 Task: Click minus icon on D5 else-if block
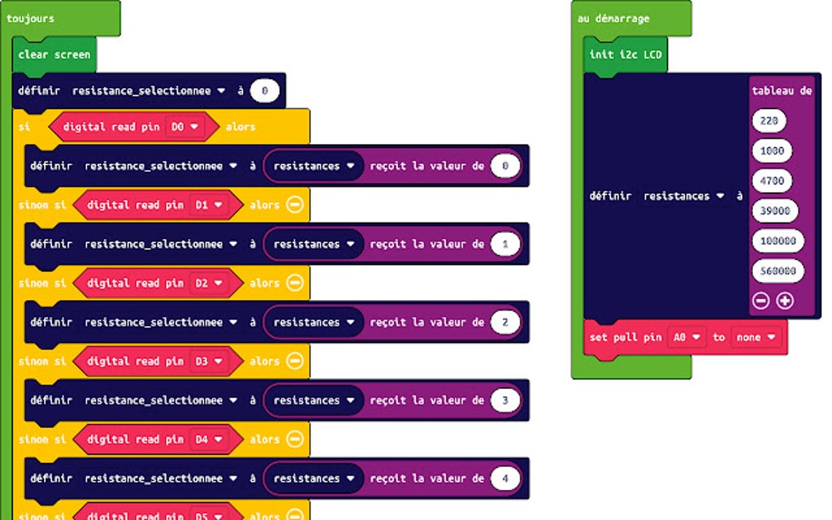point(295,514)
